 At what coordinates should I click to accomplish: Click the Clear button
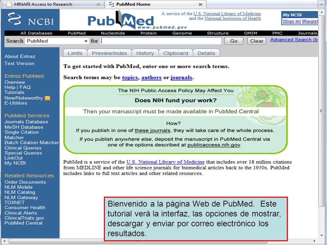[x=257, y=41]
